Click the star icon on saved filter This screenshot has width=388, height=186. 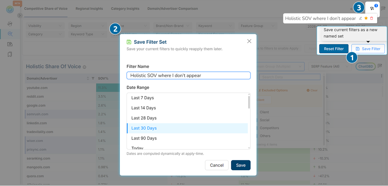click(x=366, y=18)
